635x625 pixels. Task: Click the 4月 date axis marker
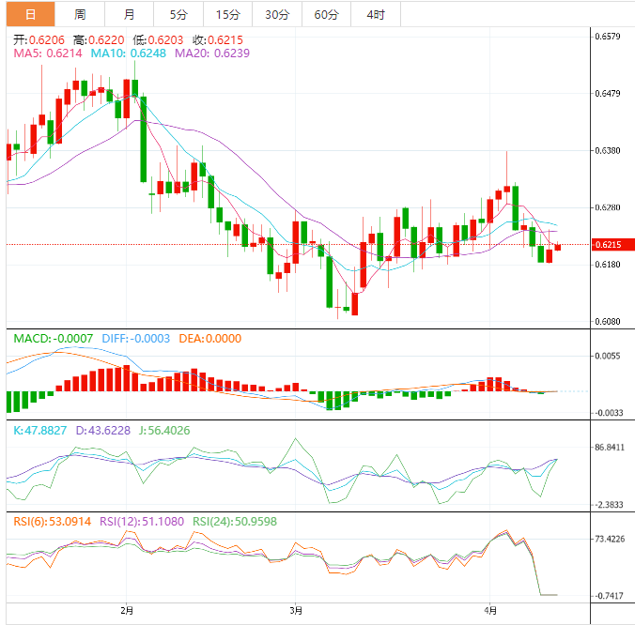[490, 610]
